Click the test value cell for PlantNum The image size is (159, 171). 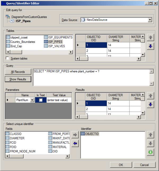click(59, 100)
